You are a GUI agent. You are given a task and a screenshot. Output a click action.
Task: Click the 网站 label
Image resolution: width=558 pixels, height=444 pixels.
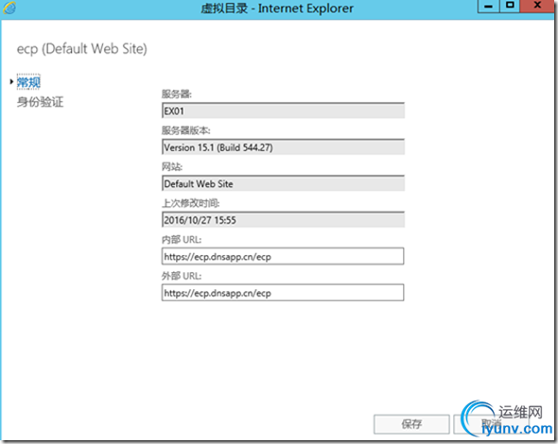pos(172,166)
